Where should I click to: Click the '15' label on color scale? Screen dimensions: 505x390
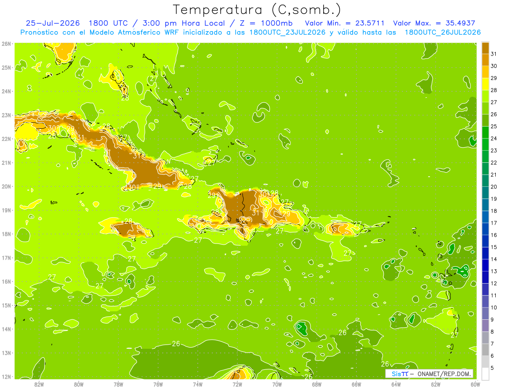[x=494, y=247]
